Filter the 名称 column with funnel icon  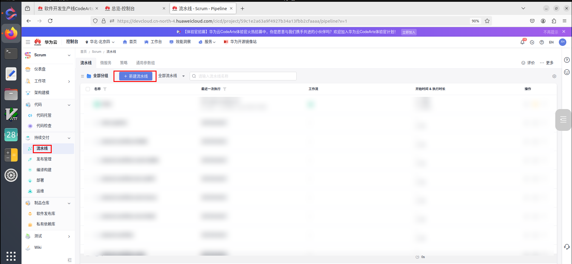[x=105, y=89]
